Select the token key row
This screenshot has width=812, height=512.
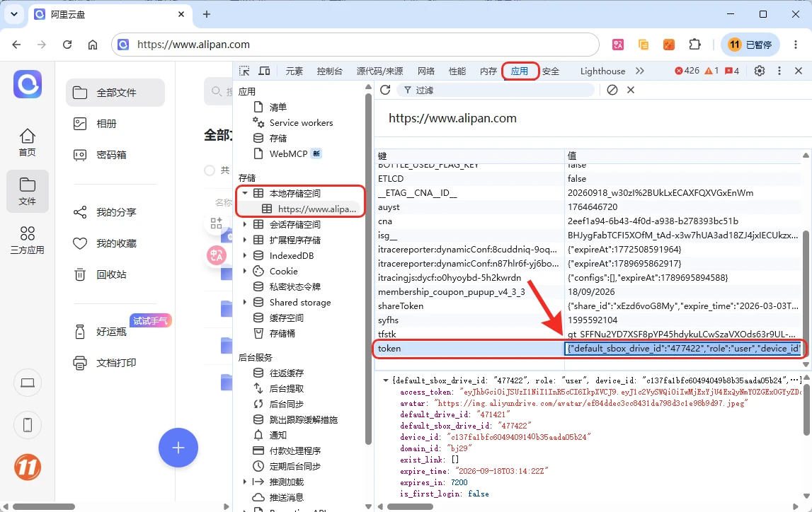[588, 348]
